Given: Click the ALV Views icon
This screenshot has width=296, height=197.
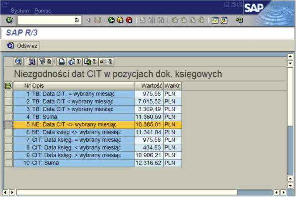Looking at the screenshot, I should tap(72, 62).
